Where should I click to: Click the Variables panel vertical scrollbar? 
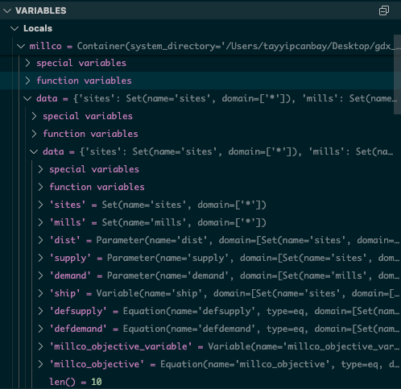pos(397,75)
